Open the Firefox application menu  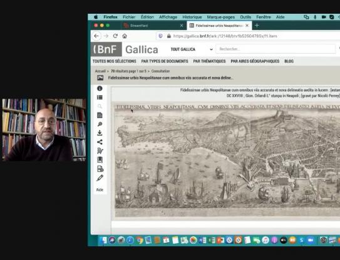pos(110,17)
